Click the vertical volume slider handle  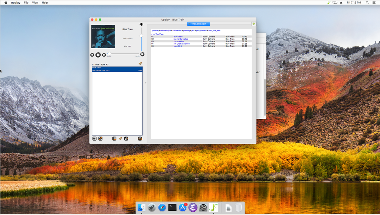point(141,36)
